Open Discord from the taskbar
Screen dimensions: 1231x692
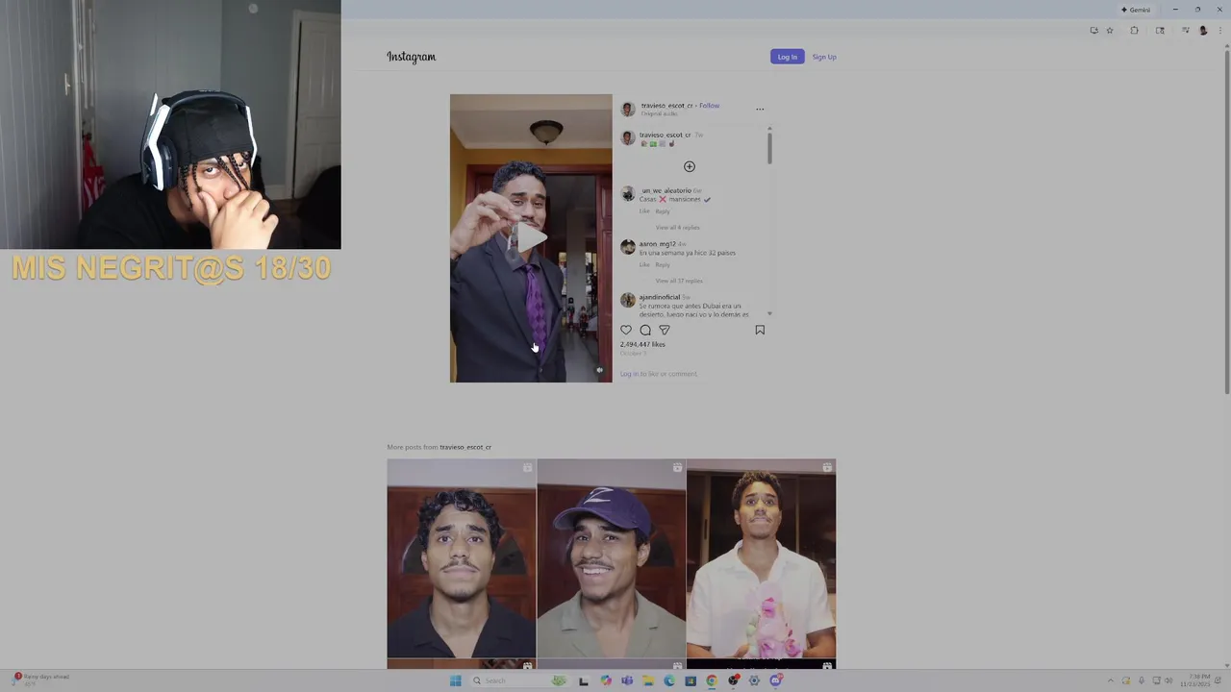point(775,680)
